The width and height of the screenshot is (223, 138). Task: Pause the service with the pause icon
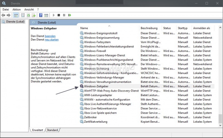64,15
